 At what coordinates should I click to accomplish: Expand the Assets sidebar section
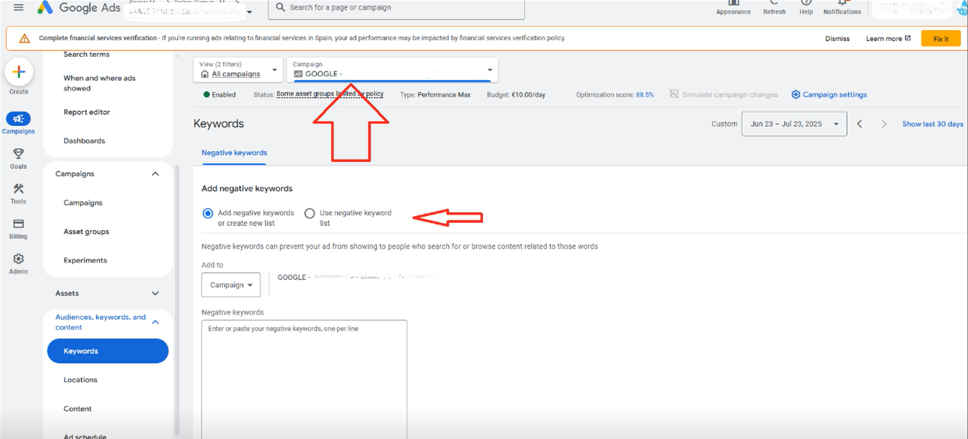click(155, 293)
